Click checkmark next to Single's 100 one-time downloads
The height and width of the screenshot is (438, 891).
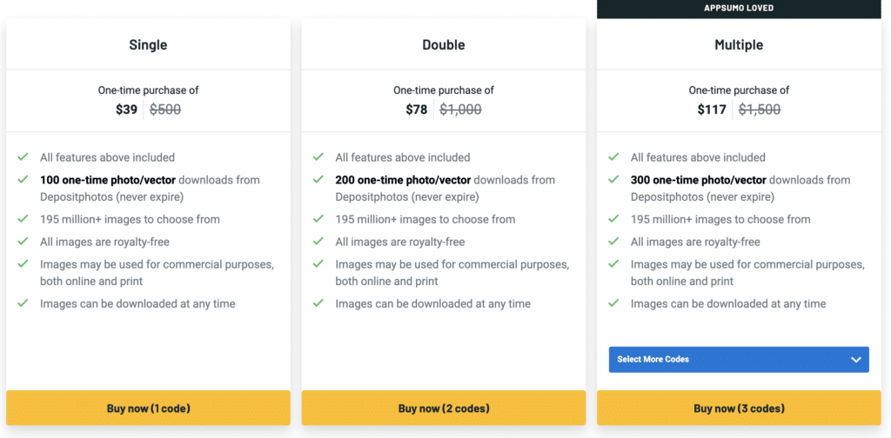click(23, 180)
